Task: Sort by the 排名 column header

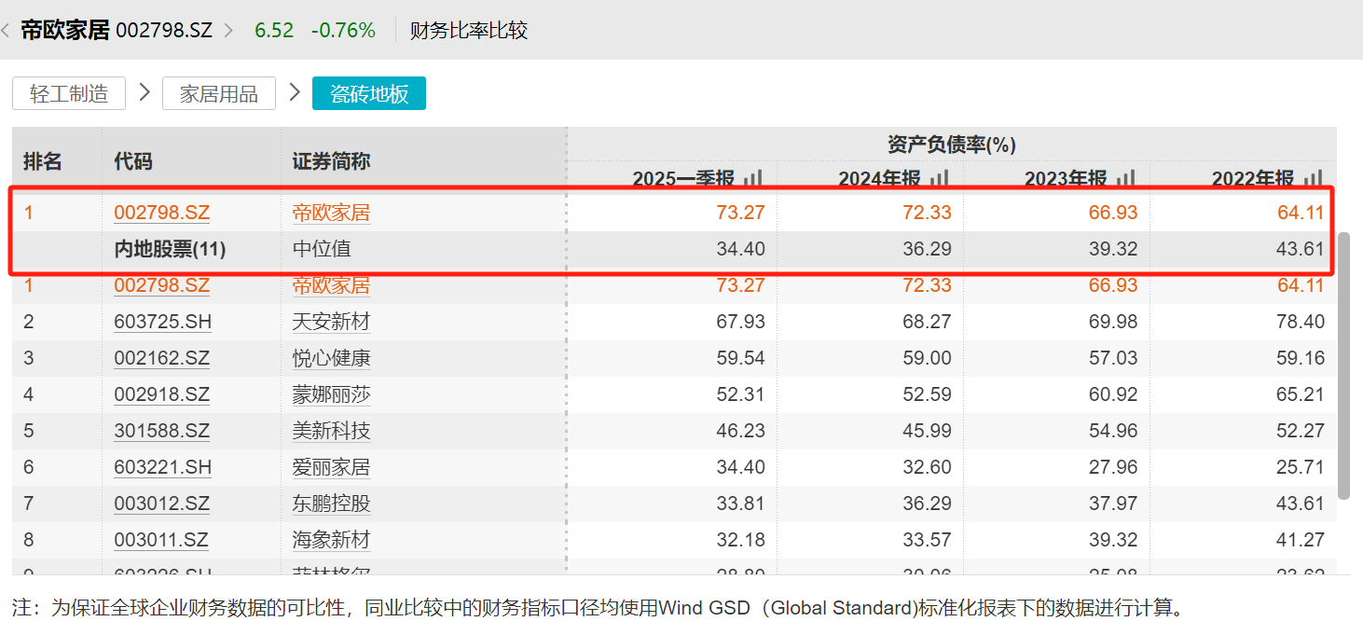Action: click(x=42, y=161)
